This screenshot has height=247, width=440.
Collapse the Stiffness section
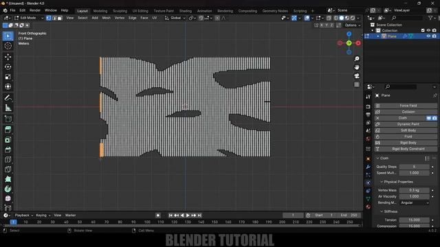point(382,211)
